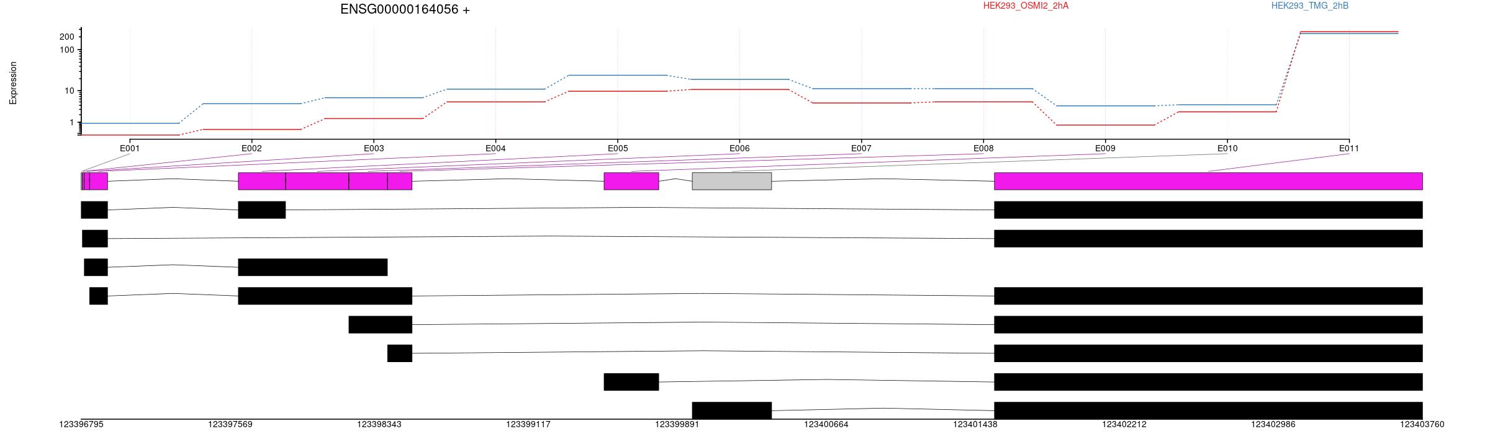This screenshot has width=1490, height=434.
Task: Select the HEK293_OSMI2_2hA legend label
Action: point(1026,6)
